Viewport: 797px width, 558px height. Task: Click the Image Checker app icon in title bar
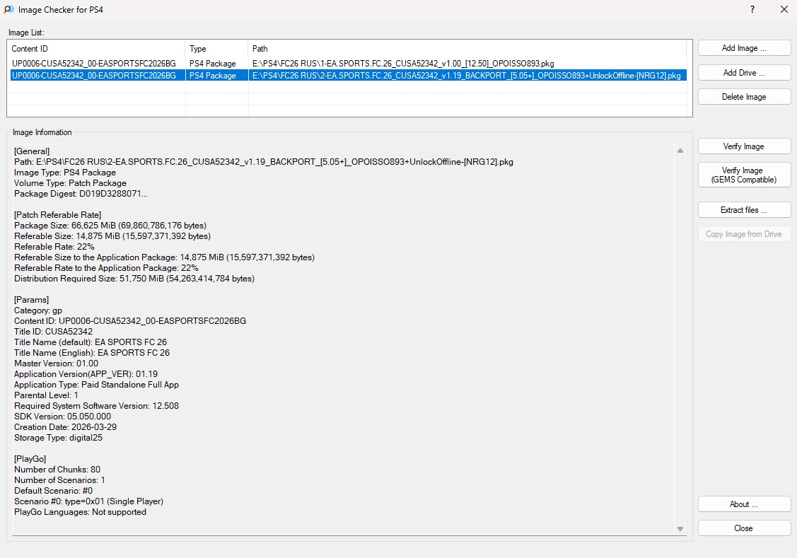pyautogui.click(x=8, y=10)
